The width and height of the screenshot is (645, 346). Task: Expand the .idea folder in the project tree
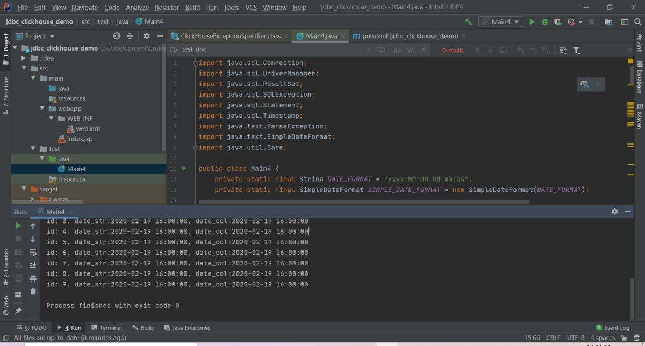point(24,58)
